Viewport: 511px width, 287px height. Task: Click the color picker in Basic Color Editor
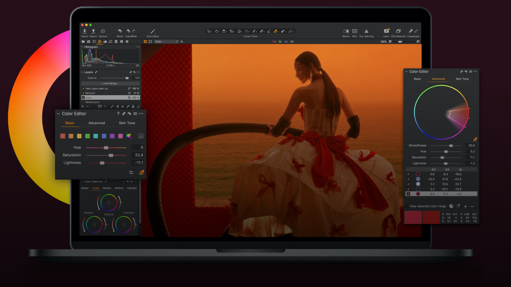pyautogui.click(x=141, y=172)
